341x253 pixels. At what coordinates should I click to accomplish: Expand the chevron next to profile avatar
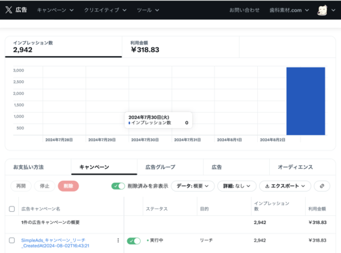334,10
